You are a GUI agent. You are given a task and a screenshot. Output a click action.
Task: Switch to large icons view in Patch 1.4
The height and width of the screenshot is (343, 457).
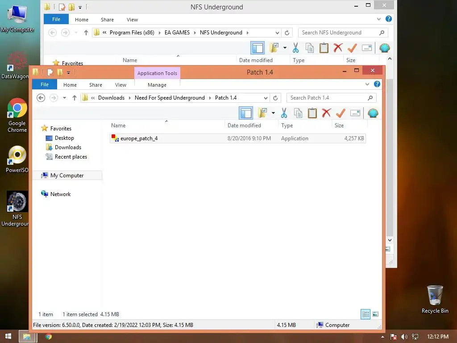click(x=375, y=314)
